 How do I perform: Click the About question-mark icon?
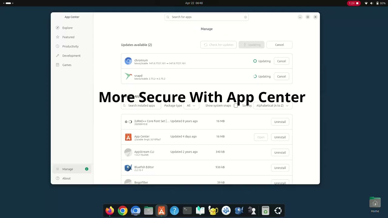(58, 178)
